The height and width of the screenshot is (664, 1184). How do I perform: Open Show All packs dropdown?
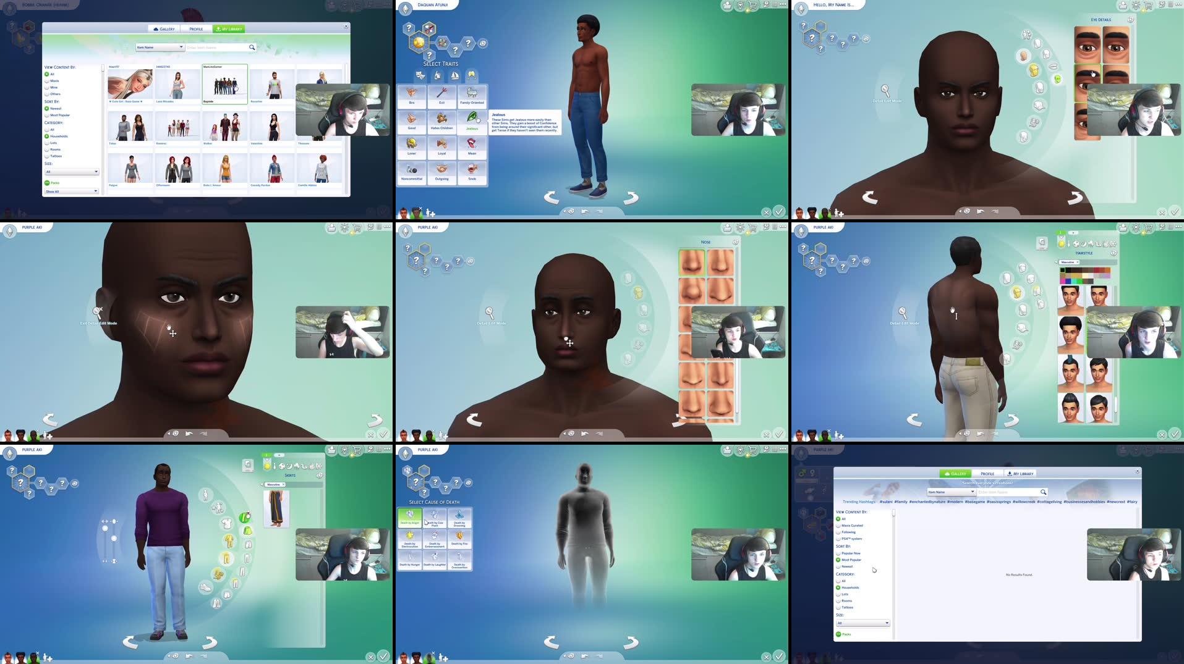click(72, 191)
